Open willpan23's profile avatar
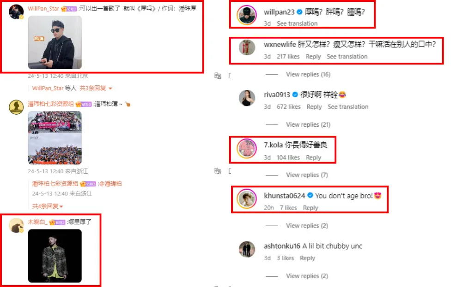 [x=247, y=15]
